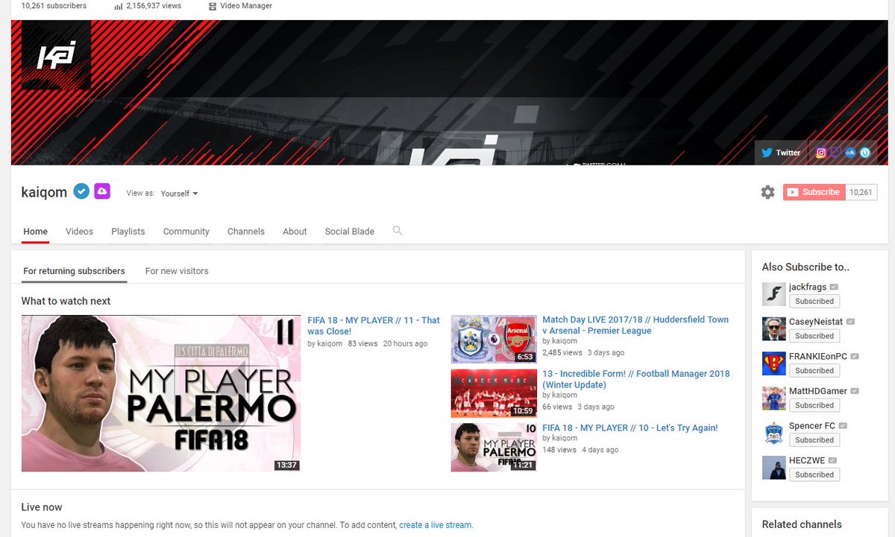This screenshot has height=537, width=895.
Task: Open jackfrags channel avatar
Action: [x=774, y=294]
